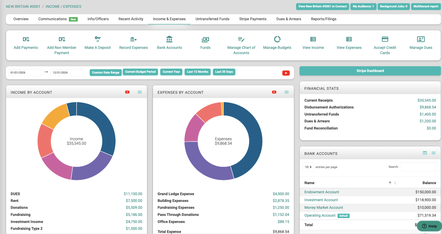Click the end date field 12/31/2026
The height and width of the screenshot is (234, 442).
click(67, 73)
